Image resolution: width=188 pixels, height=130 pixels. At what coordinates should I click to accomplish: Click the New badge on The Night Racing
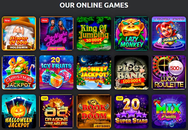(x=45, y=20)
